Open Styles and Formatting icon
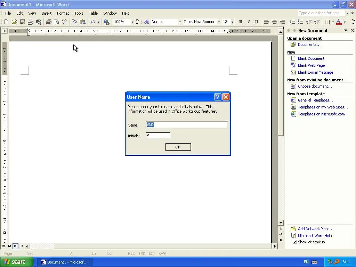This screenshot has height=267, width=356. point(146,22)
